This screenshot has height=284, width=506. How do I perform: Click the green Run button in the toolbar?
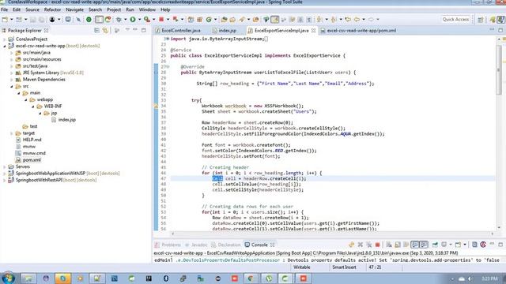click(x=133, y=19)
